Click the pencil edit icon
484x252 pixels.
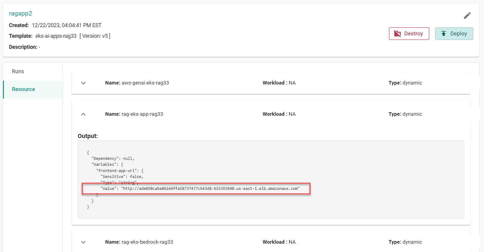(x=467, y=15)
